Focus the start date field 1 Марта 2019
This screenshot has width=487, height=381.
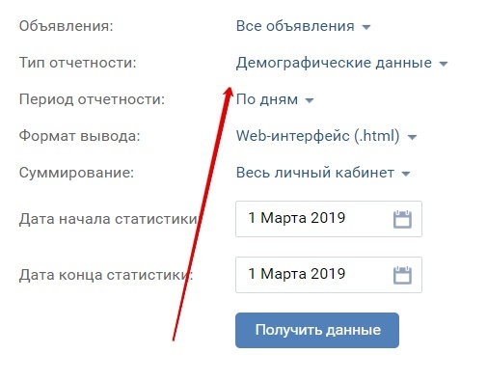pyautogui.click(x=329, y=219)
